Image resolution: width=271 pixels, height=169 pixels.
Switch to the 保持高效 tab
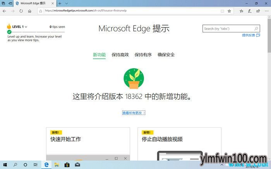[120, 55]
